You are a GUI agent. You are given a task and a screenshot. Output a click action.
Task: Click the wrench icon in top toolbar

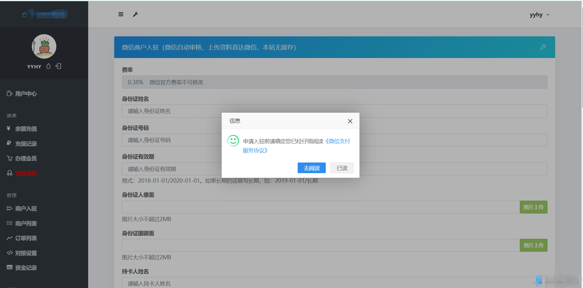[135, 14]
